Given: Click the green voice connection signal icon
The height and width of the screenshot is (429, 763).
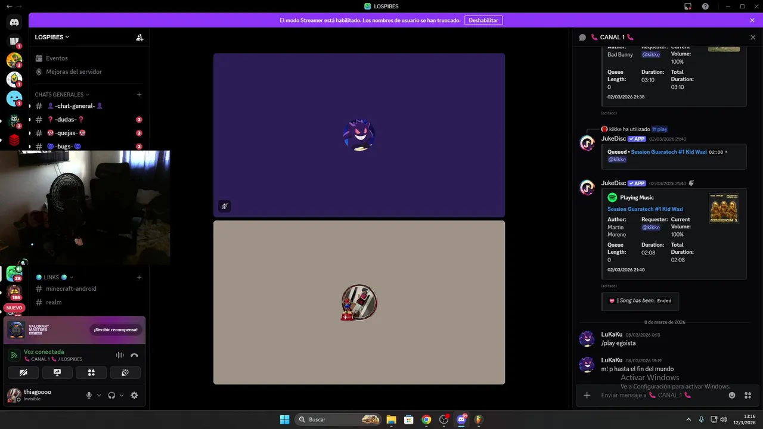Looking at the screenshot, I should pos(14,355).
